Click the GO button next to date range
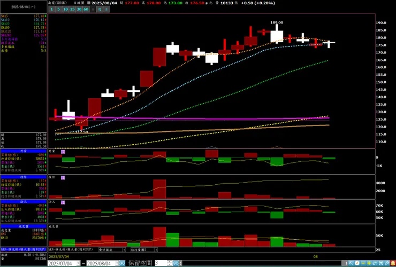396x267 pixels. pos(122,263)
